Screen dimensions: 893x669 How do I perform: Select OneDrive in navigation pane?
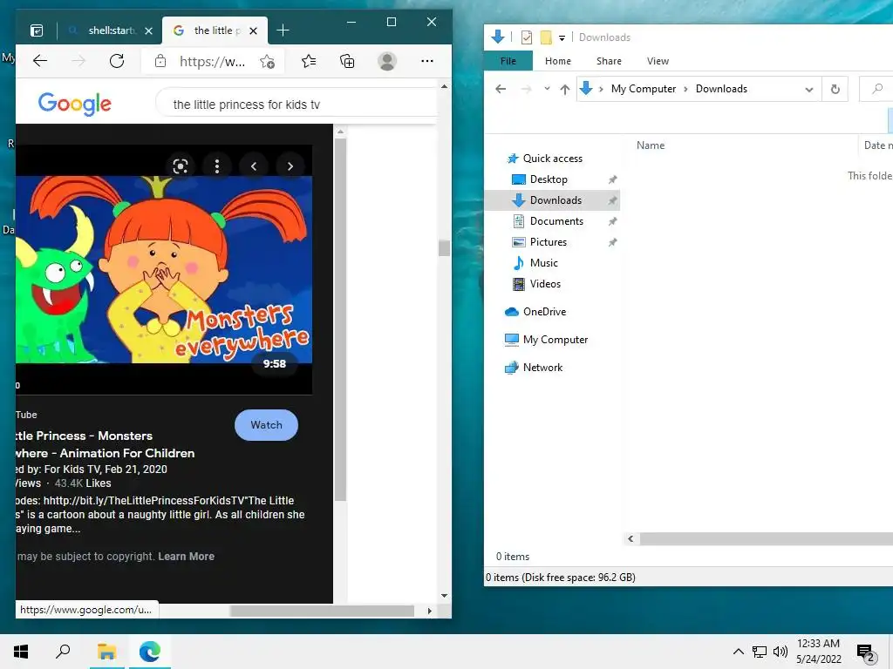pyautogui.click(x=544, y=312)
